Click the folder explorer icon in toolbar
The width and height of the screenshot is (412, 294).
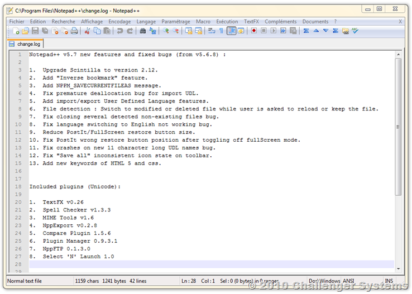point(346,31)
